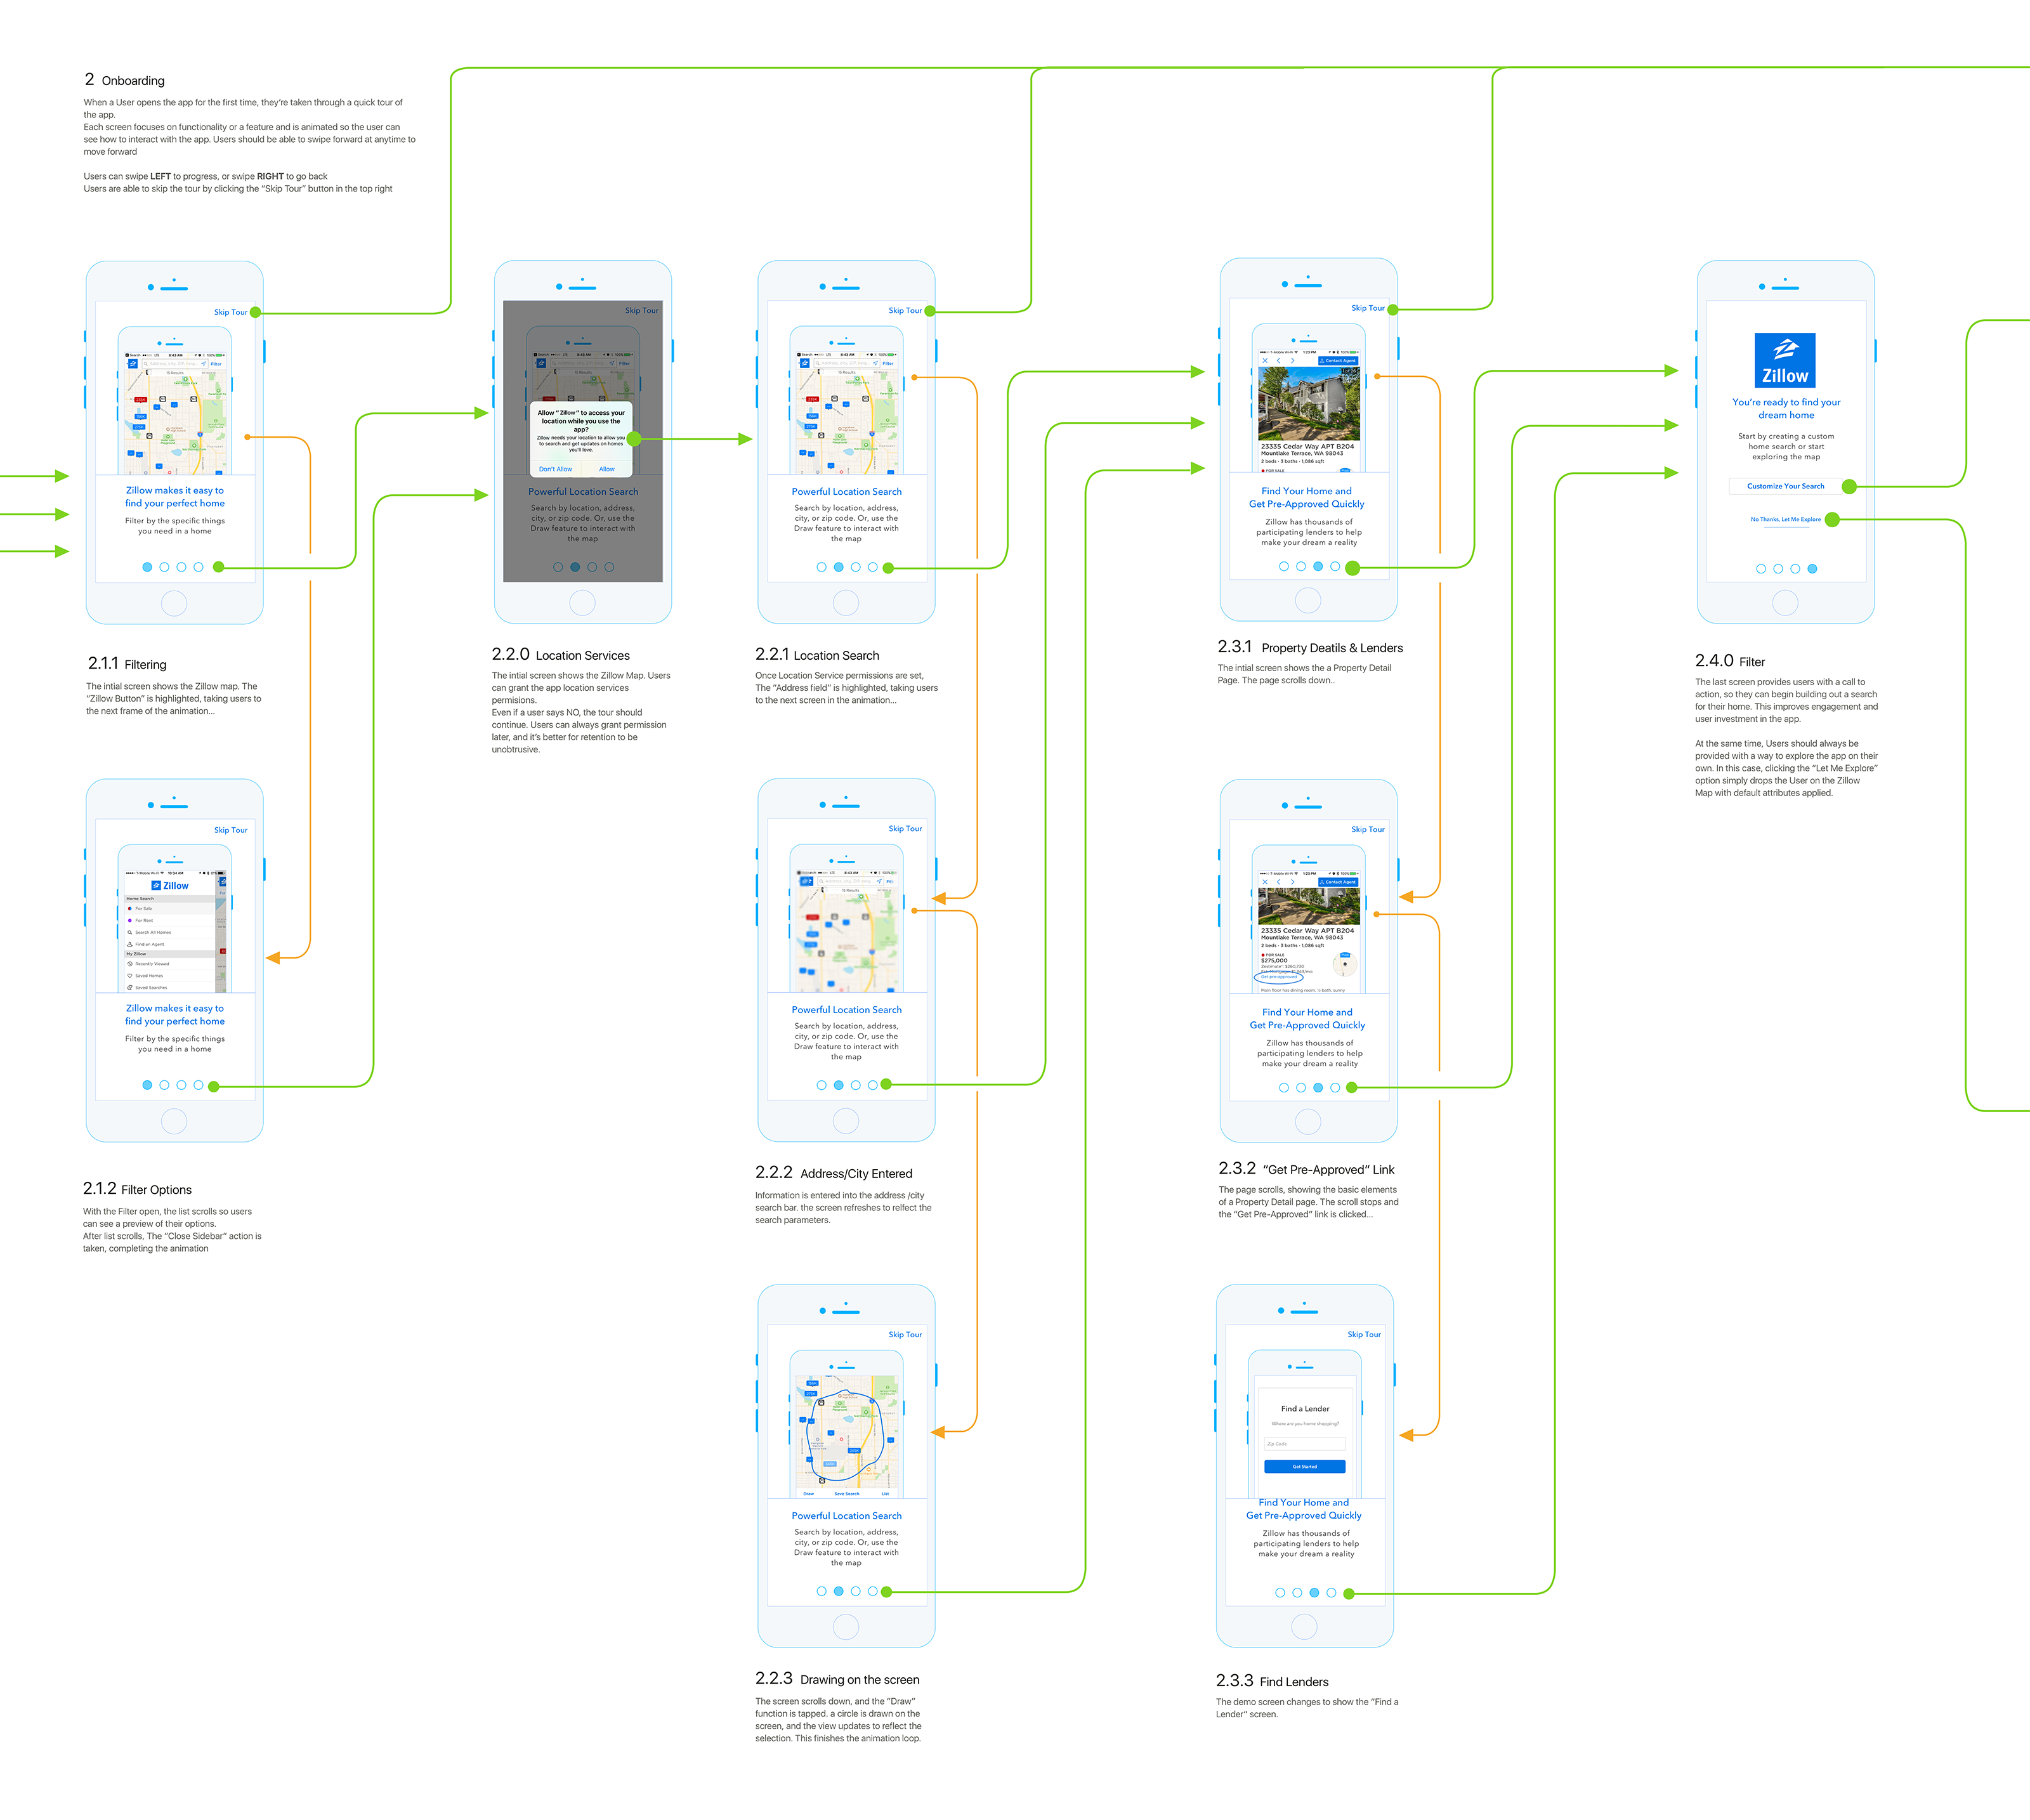Image resolution: width=2030 pixels, height=1820 pixels.
Task: Click Skip Tour on the 2.2.0 Location Services screen
Action: click(641, 310)
